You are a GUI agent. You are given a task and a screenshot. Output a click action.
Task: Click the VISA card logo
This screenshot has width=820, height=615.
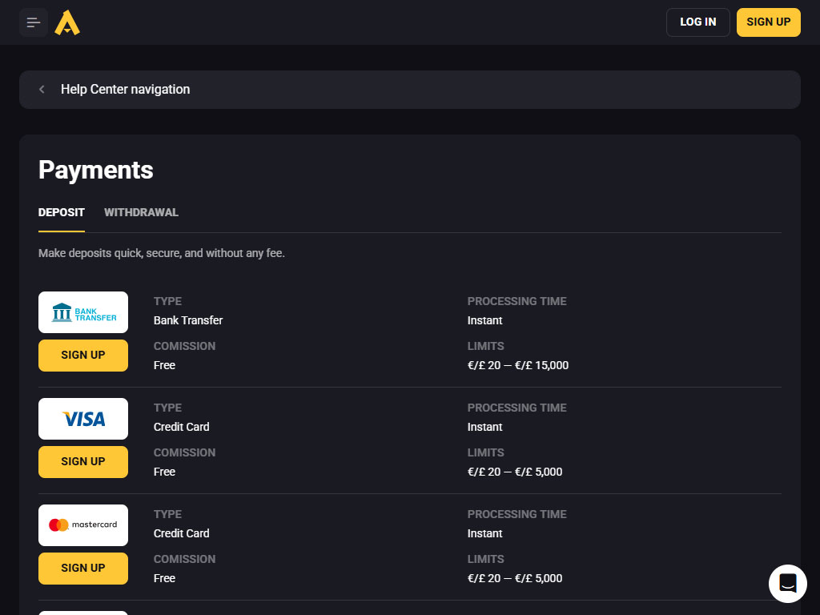(x=83, y=419)
